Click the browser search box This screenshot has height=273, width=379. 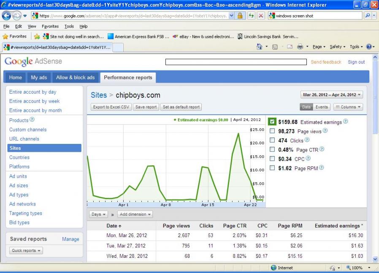coord(315,16)
